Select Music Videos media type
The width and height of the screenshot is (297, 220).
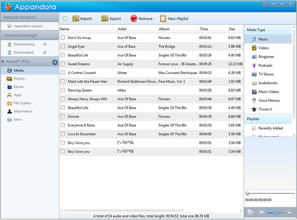268,92
